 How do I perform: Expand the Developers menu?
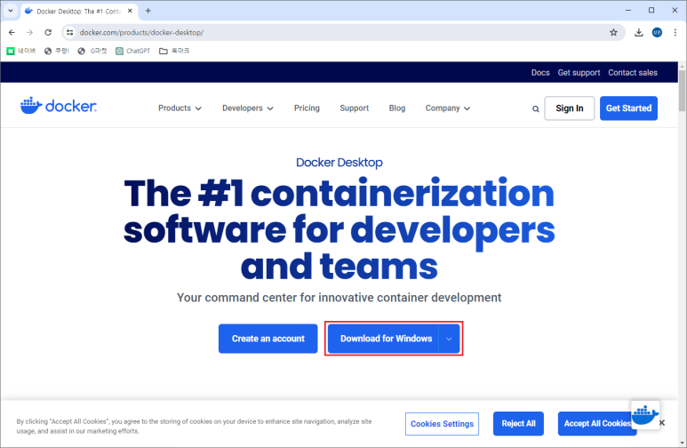coord(248,108)
